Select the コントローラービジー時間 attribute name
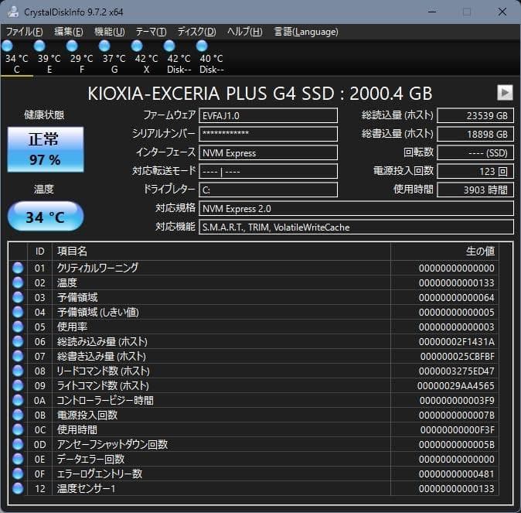The image size is (521, 513). pyautogui.click(x=105, y=400)
